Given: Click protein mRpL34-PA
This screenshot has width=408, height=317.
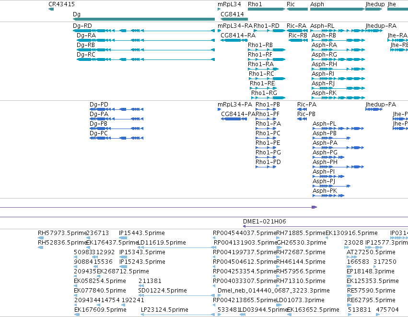Looking at the screenshot, I should [219, 109].
